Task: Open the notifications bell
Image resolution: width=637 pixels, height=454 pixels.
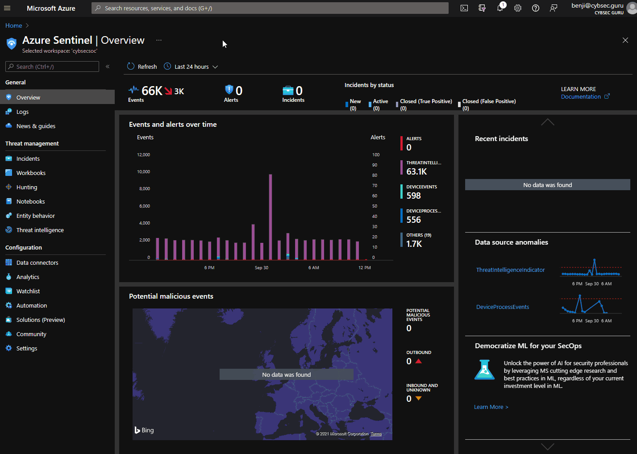Action: click(x=500, y=8)
